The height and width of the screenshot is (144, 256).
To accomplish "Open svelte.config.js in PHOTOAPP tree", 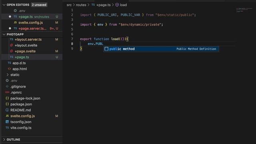I will tap(22, 116).
